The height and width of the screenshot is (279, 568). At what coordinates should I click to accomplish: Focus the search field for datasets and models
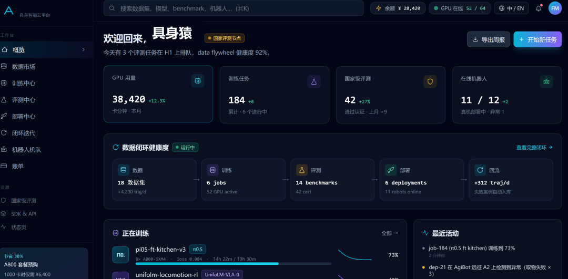[234, 8]
